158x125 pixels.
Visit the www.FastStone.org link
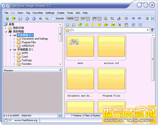pyautogui.click(x=26, y=120)
